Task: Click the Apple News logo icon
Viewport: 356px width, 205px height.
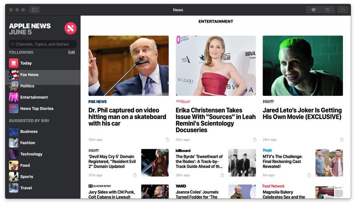Action: pyautogui.click(x=70, y=29)
